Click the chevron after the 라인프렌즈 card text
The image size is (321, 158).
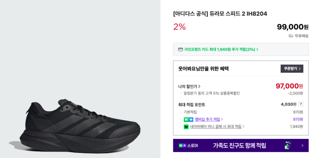pos(258,49)
